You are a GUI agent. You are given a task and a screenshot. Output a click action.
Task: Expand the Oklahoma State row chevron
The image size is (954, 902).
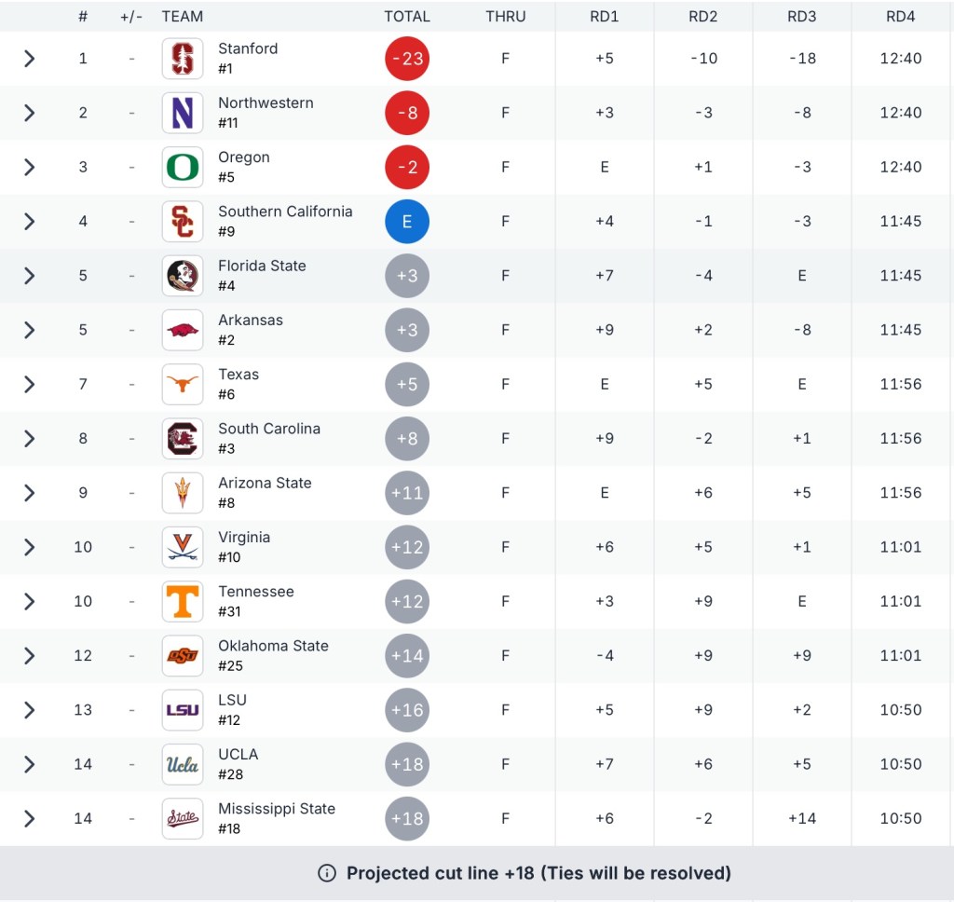point(29,655)
